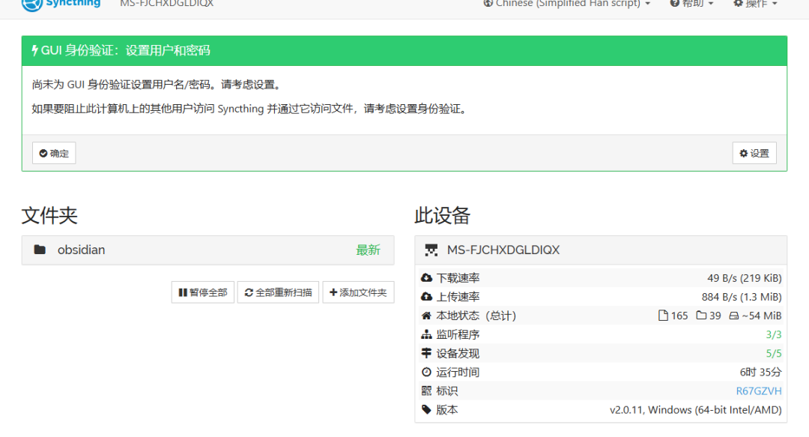The height and width of the screenshot is (437, 809).
Task: Collapse the MS-FJCHXDGLDIQX device panel
Action: 601,250
